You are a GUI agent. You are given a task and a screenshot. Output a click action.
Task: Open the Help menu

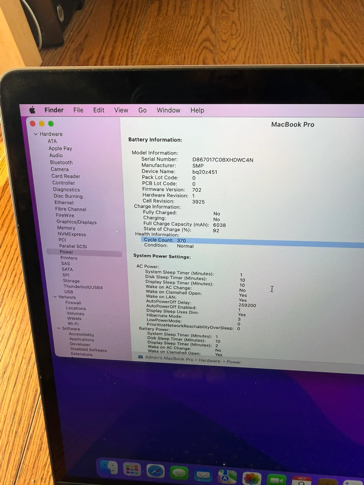coord(197,110)
